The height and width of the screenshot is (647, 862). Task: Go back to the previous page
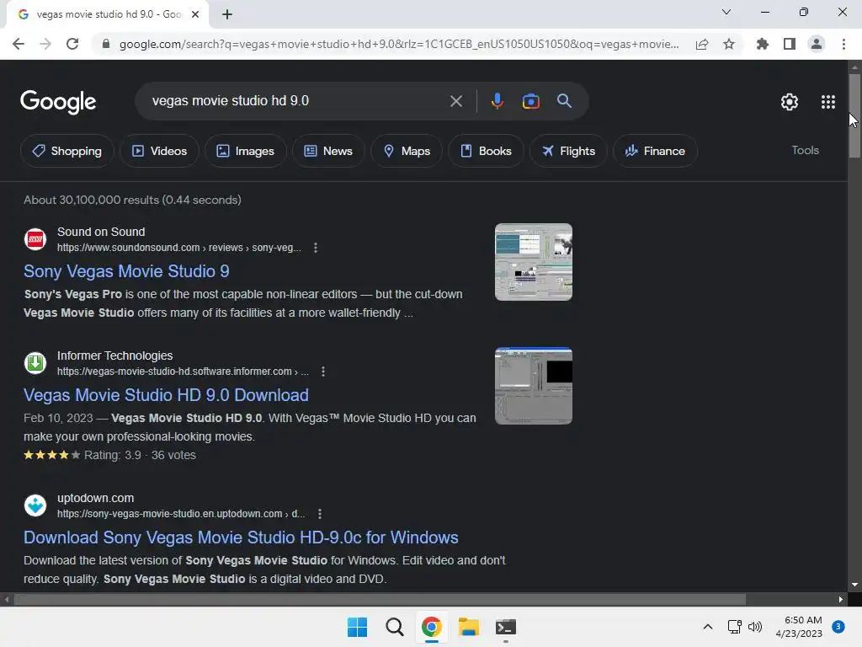point(19,44)
